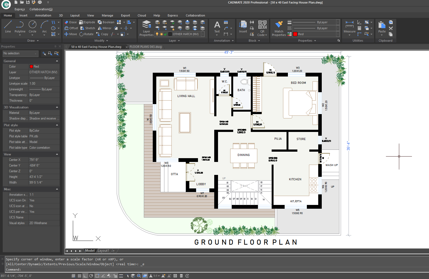
Task: Open Properties panel dialog launcher arrow
Action: click(x=339, y=41)
